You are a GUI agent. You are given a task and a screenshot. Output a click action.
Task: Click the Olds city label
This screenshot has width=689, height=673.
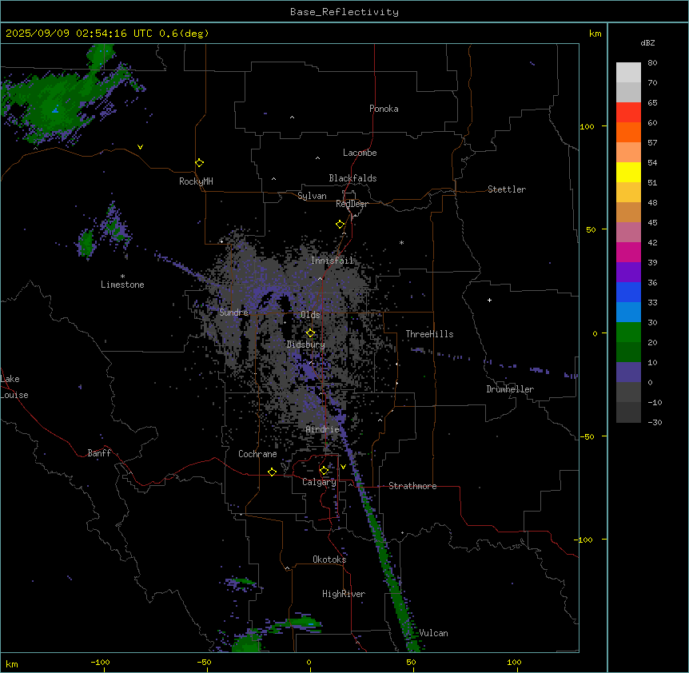pos(310,315)
